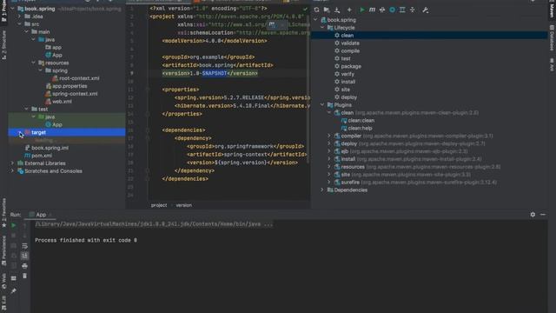Open book.spring.iml file
The width and height of the screenshot is (556, 313).
[x=50, y=148]
